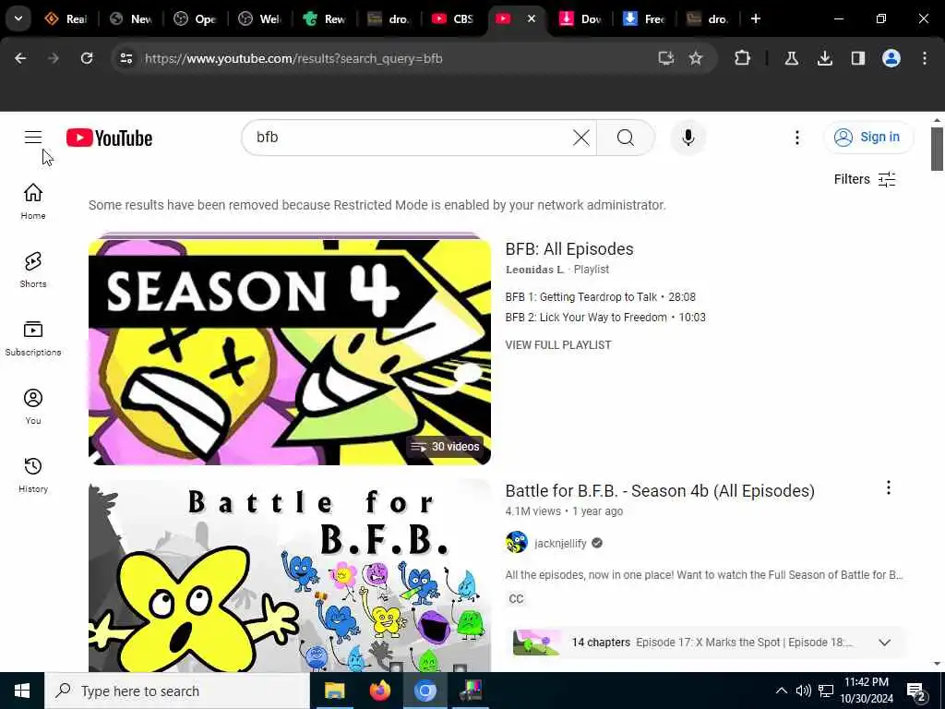Image resolution: width=945 pixels, height=709 pixels.
Task: Click the Sign in button
Action: [868, 138]
